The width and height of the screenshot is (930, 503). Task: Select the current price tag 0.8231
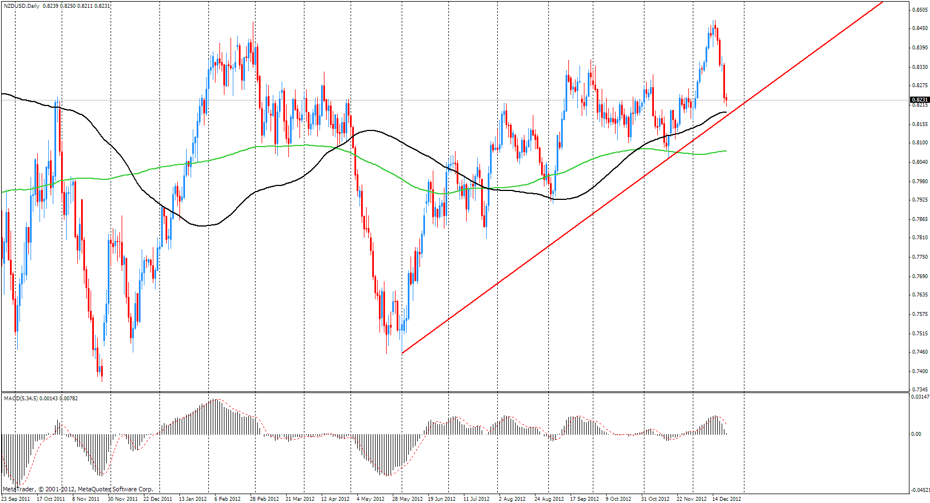click(920, 100)
